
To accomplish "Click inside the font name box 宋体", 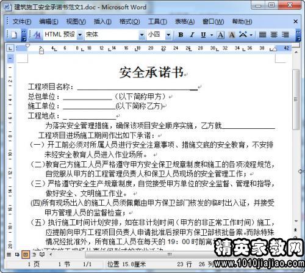I will click(x=112, y=35).
